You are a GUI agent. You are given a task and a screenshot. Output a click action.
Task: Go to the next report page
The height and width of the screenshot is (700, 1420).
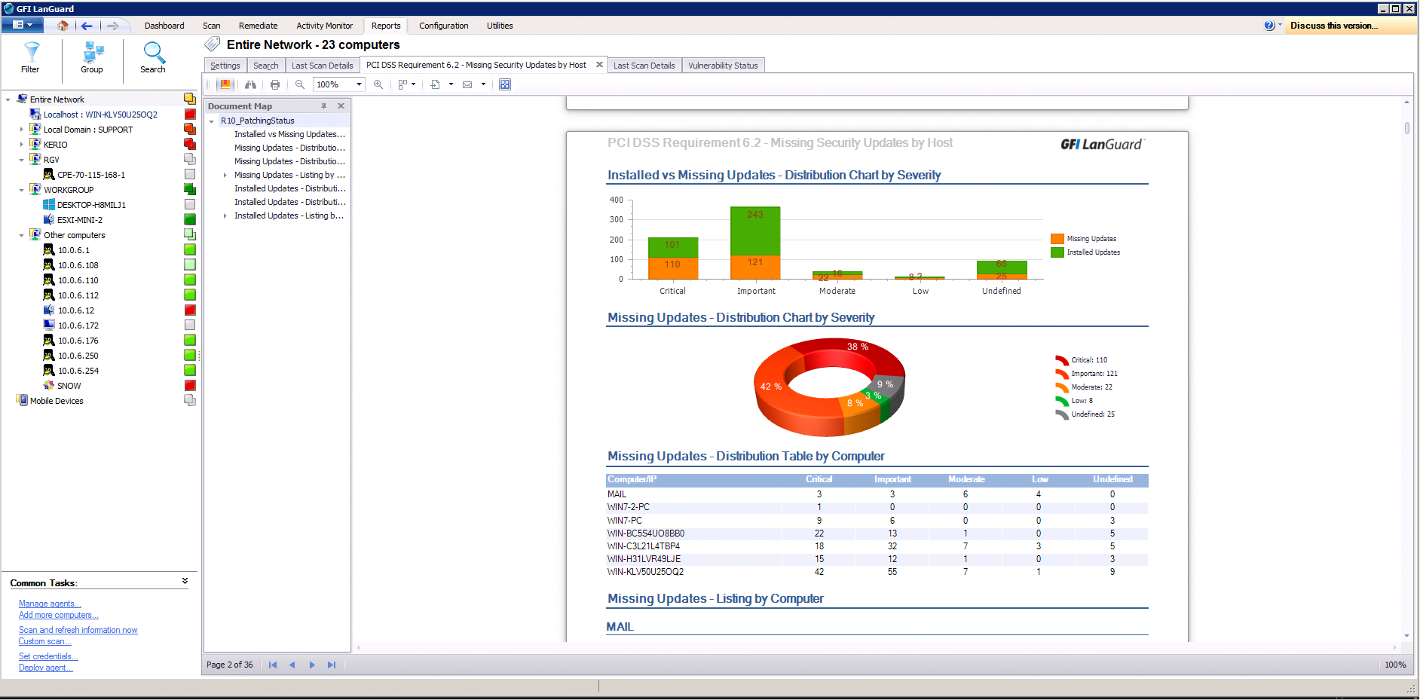click(x=312, y=665)
